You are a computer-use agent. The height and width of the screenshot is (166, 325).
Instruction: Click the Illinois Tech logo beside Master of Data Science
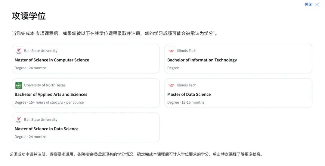(172, 85)
